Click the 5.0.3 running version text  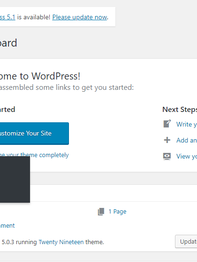point(19,242)
